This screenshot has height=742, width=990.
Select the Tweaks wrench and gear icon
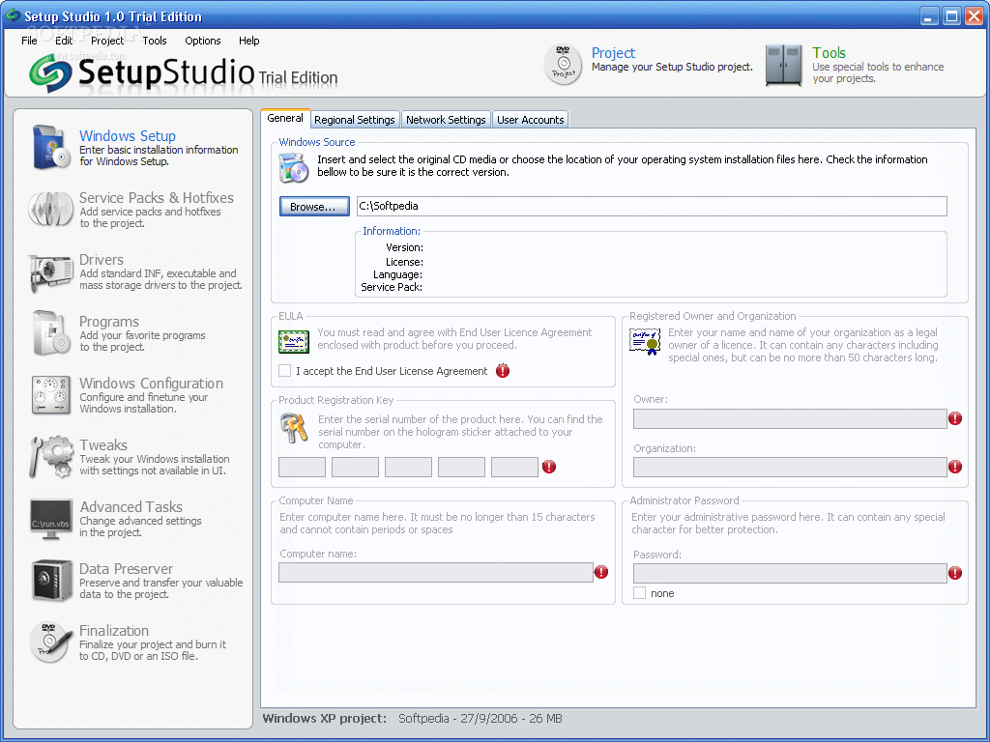tap(51, 457)
